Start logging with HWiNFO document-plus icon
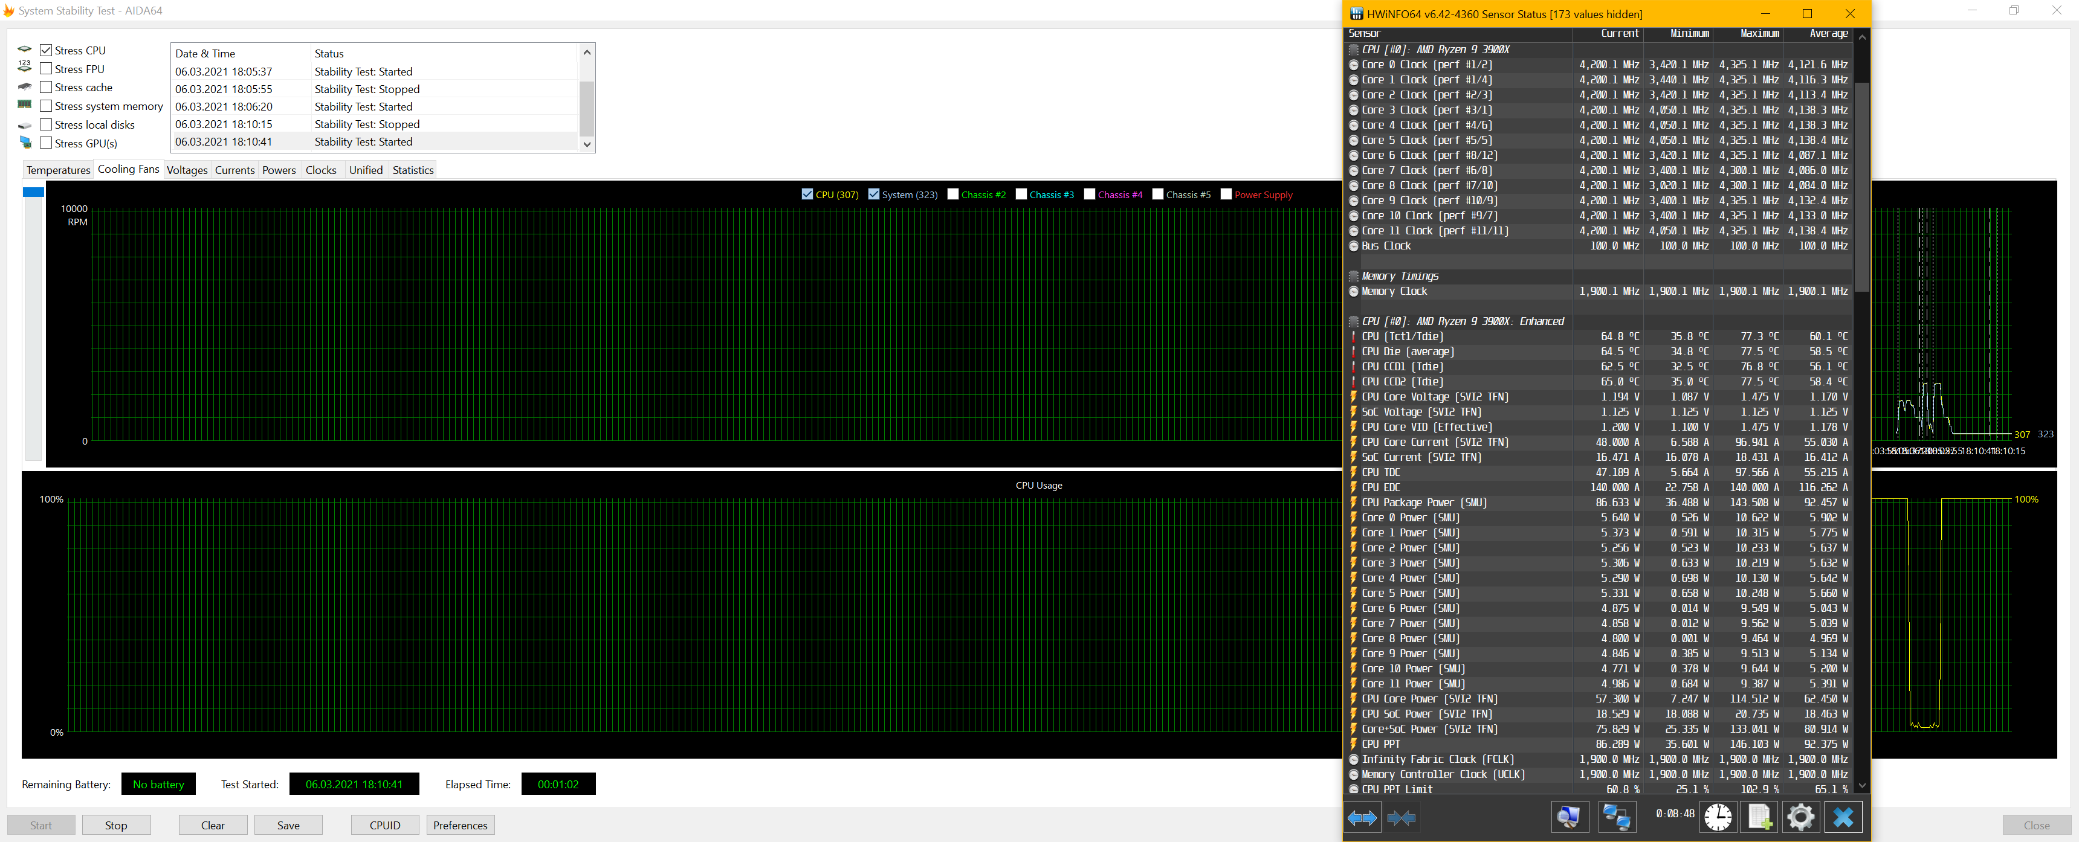 click(1759, 818)
